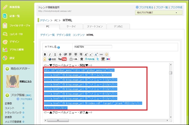The width and height of the screenshot is (189, 125).
Task: Click the メニュー3 code line
Action: click(x=81, y=89)
